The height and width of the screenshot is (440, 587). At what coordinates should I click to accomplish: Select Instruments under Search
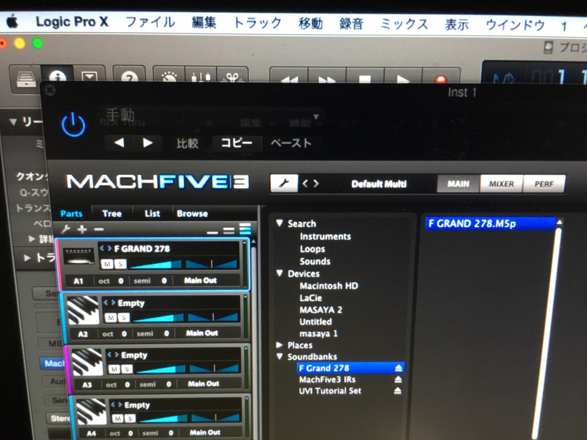(325, 237)
